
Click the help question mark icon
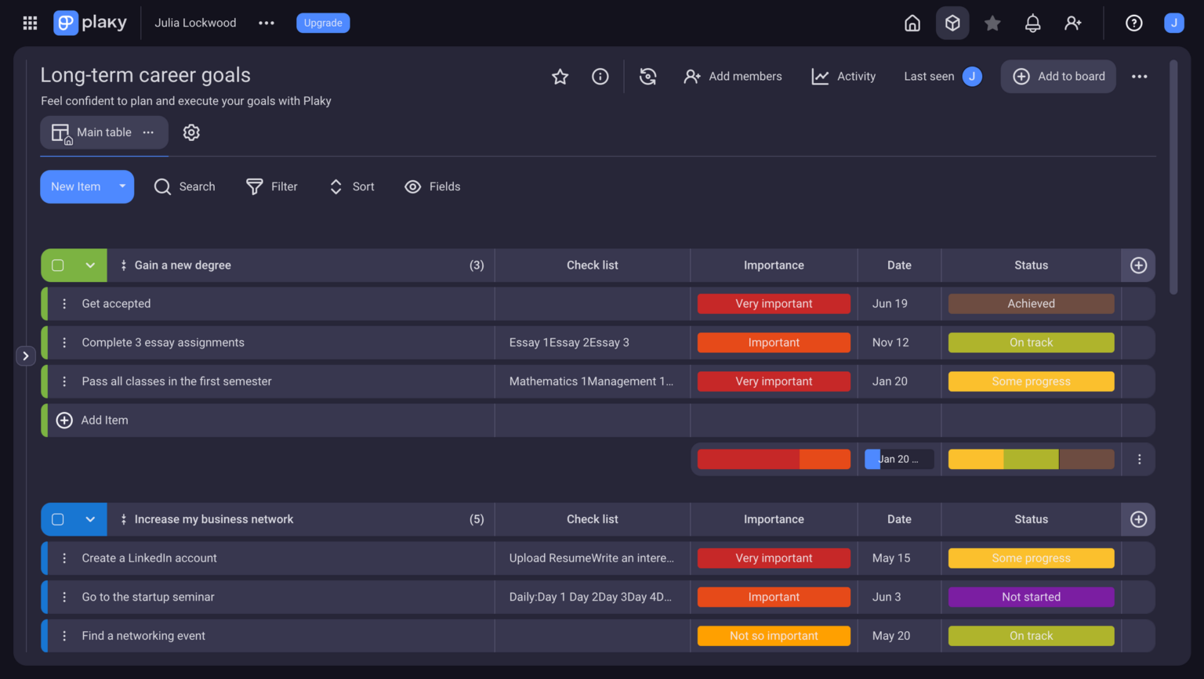pos(1133,23)
